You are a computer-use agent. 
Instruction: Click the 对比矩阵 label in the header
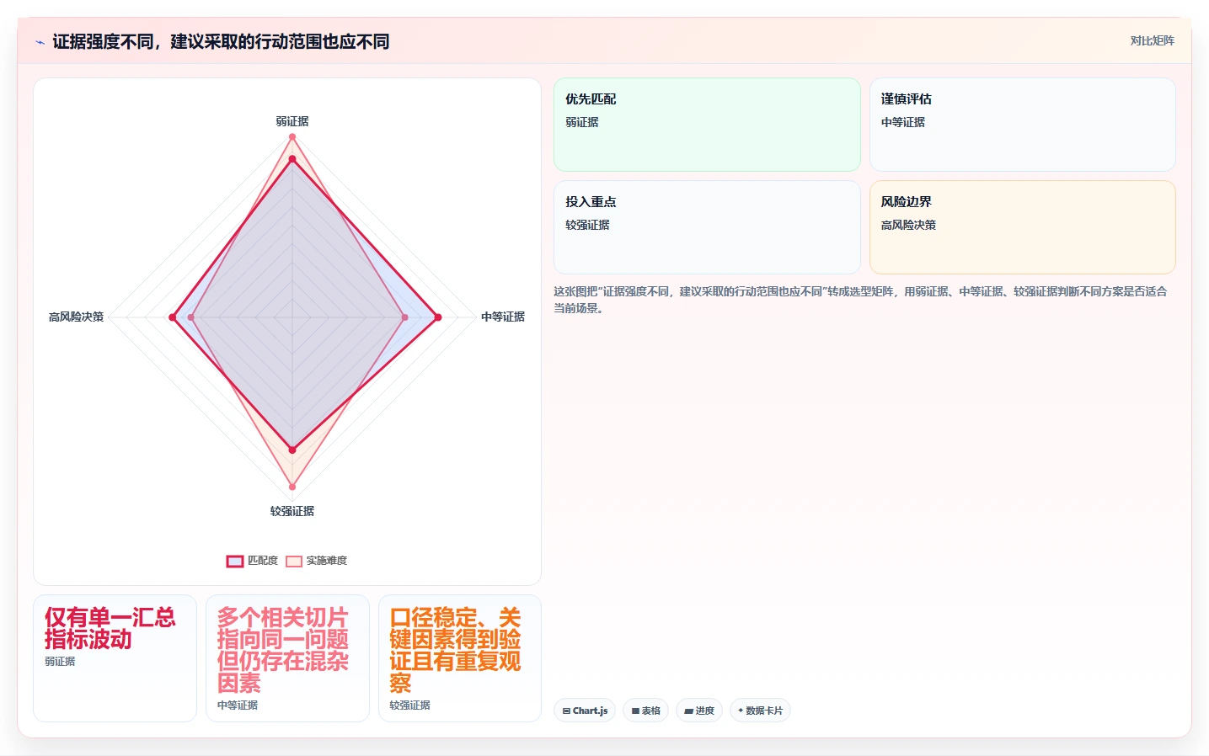coord(1152,40)
